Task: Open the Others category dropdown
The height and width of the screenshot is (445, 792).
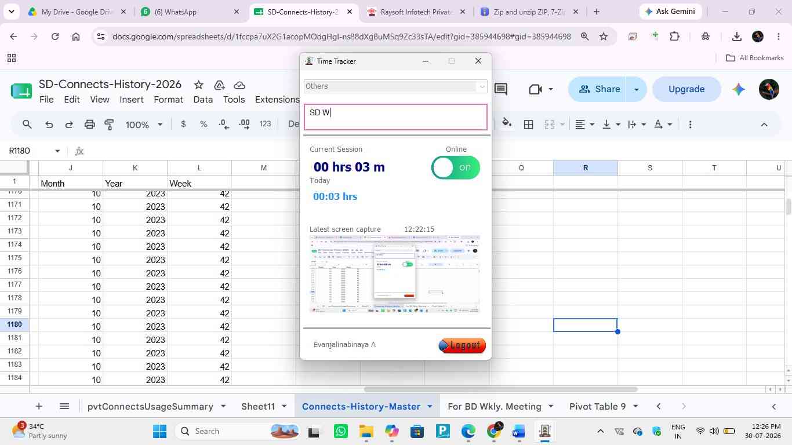Action: pyautogui.click(x=395, y=86)
